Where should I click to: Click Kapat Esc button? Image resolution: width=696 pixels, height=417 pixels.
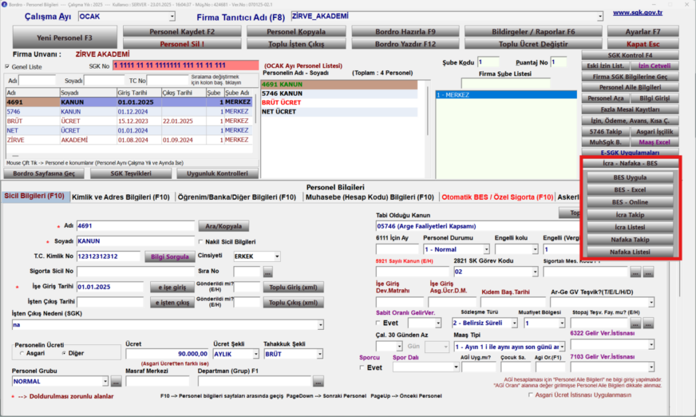(x=643, y=44)
